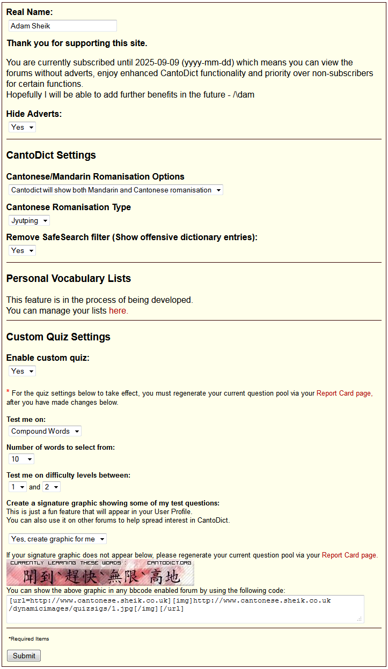Open the lower difficulty level dropdown
This screenshot has width=388, height=669.
coord(18,487)
